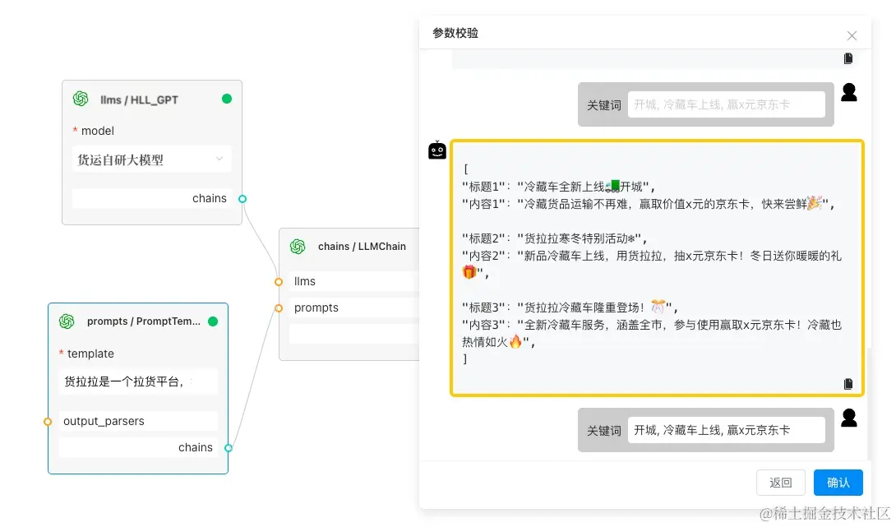Viewport: 896px width, 527px height.
Task: Click the 返回 button
Action: [x=781, y=483]
